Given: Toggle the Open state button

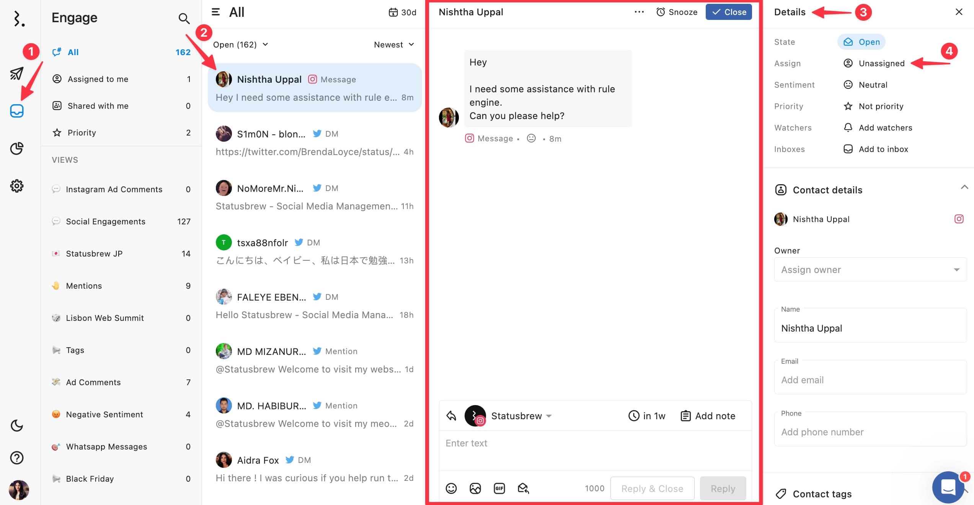Looking at the screenshot, I should tap(863, 42).
